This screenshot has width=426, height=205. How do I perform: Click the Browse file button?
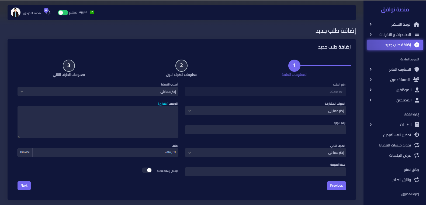tap(25, 152)
